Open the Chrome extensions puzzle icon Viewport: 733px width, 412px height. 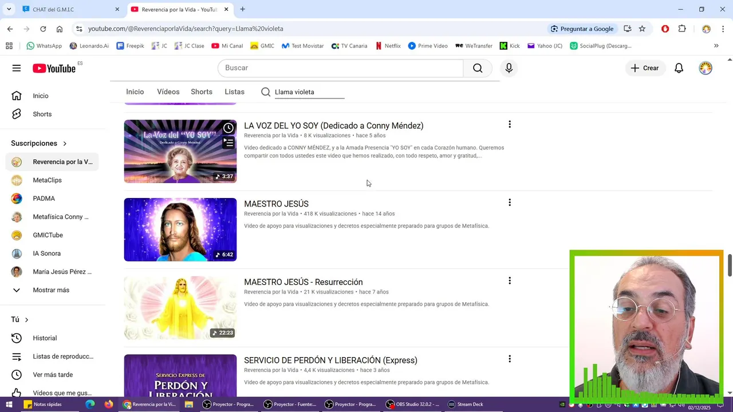point(682,29)
